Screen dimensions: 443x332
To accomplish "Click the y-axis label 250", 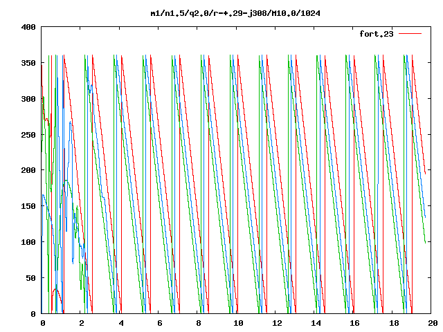I will tap(28, 135).
